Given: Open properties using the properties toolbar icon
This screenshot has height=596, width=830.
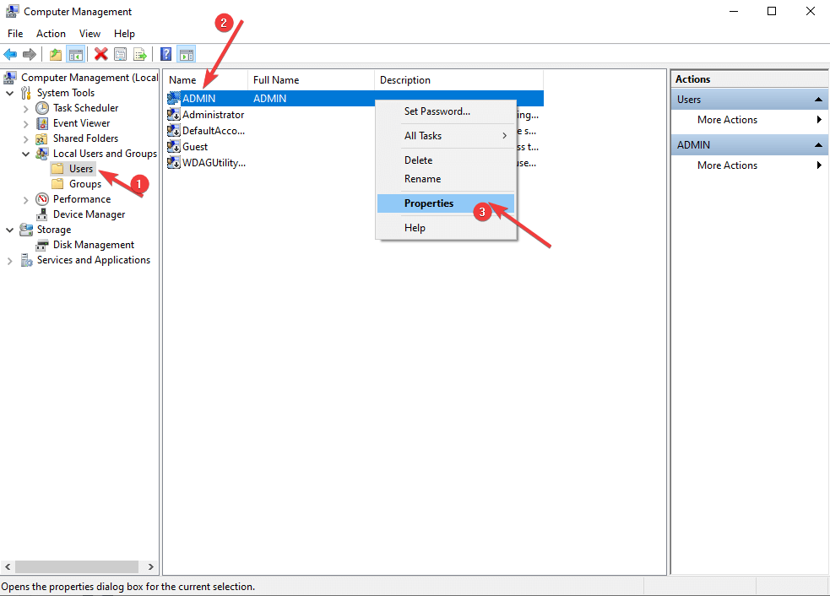Looking at the screenshot, I should pyautogui.click(x=120, y=54).
